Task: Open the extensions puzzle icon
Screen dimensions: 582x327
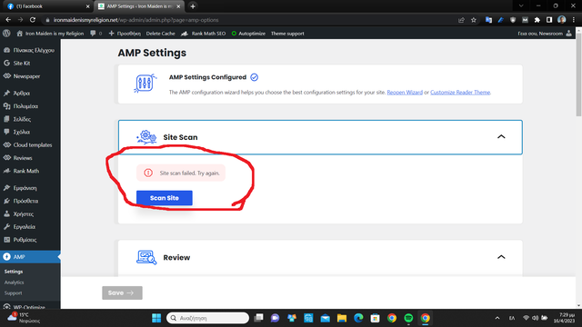Action: click(x=537, y=20)
